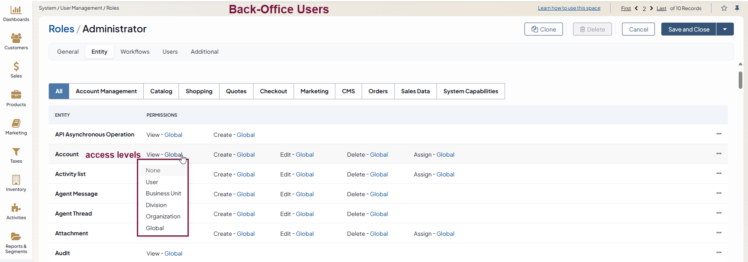Viewport: 748px width, 262px height.
Task: Pin the page using the pushpin icon
Action: [x=737, y=8]
